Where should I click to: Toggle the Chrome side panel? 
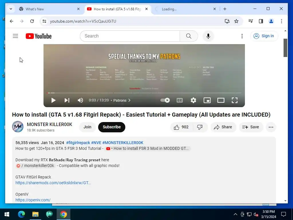tap(261, 21)
